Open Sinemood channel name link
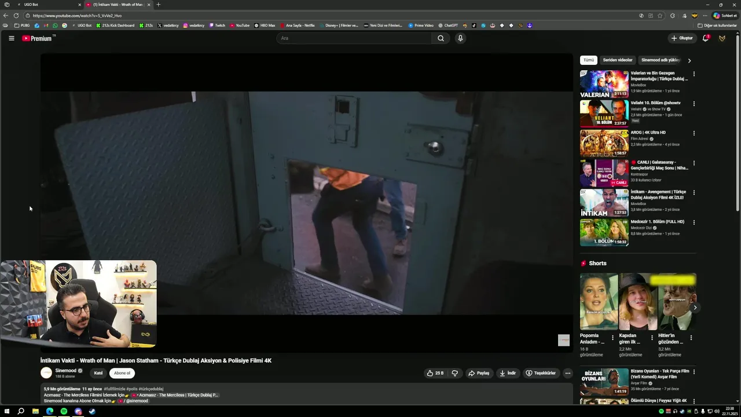 (x=65, y=371)
